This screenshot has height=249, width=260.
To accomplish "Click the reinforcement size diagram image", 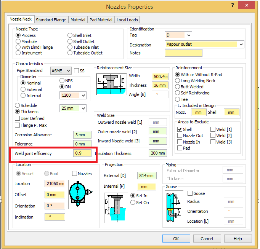I will click(x=111, y=84).
